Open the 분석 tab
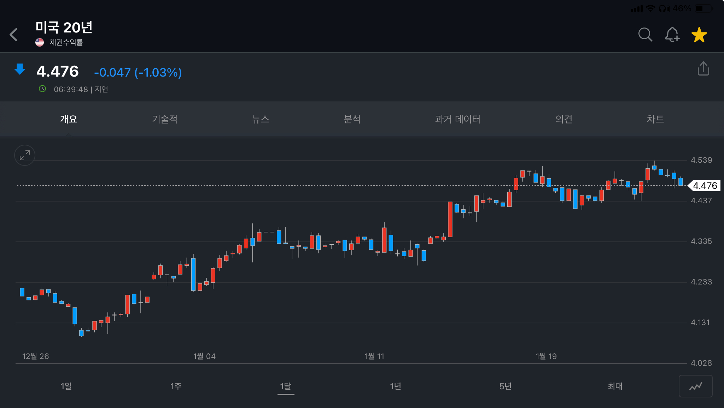This screenshot has width=724, height=408. pyautogui.click(x=352, y=119)
